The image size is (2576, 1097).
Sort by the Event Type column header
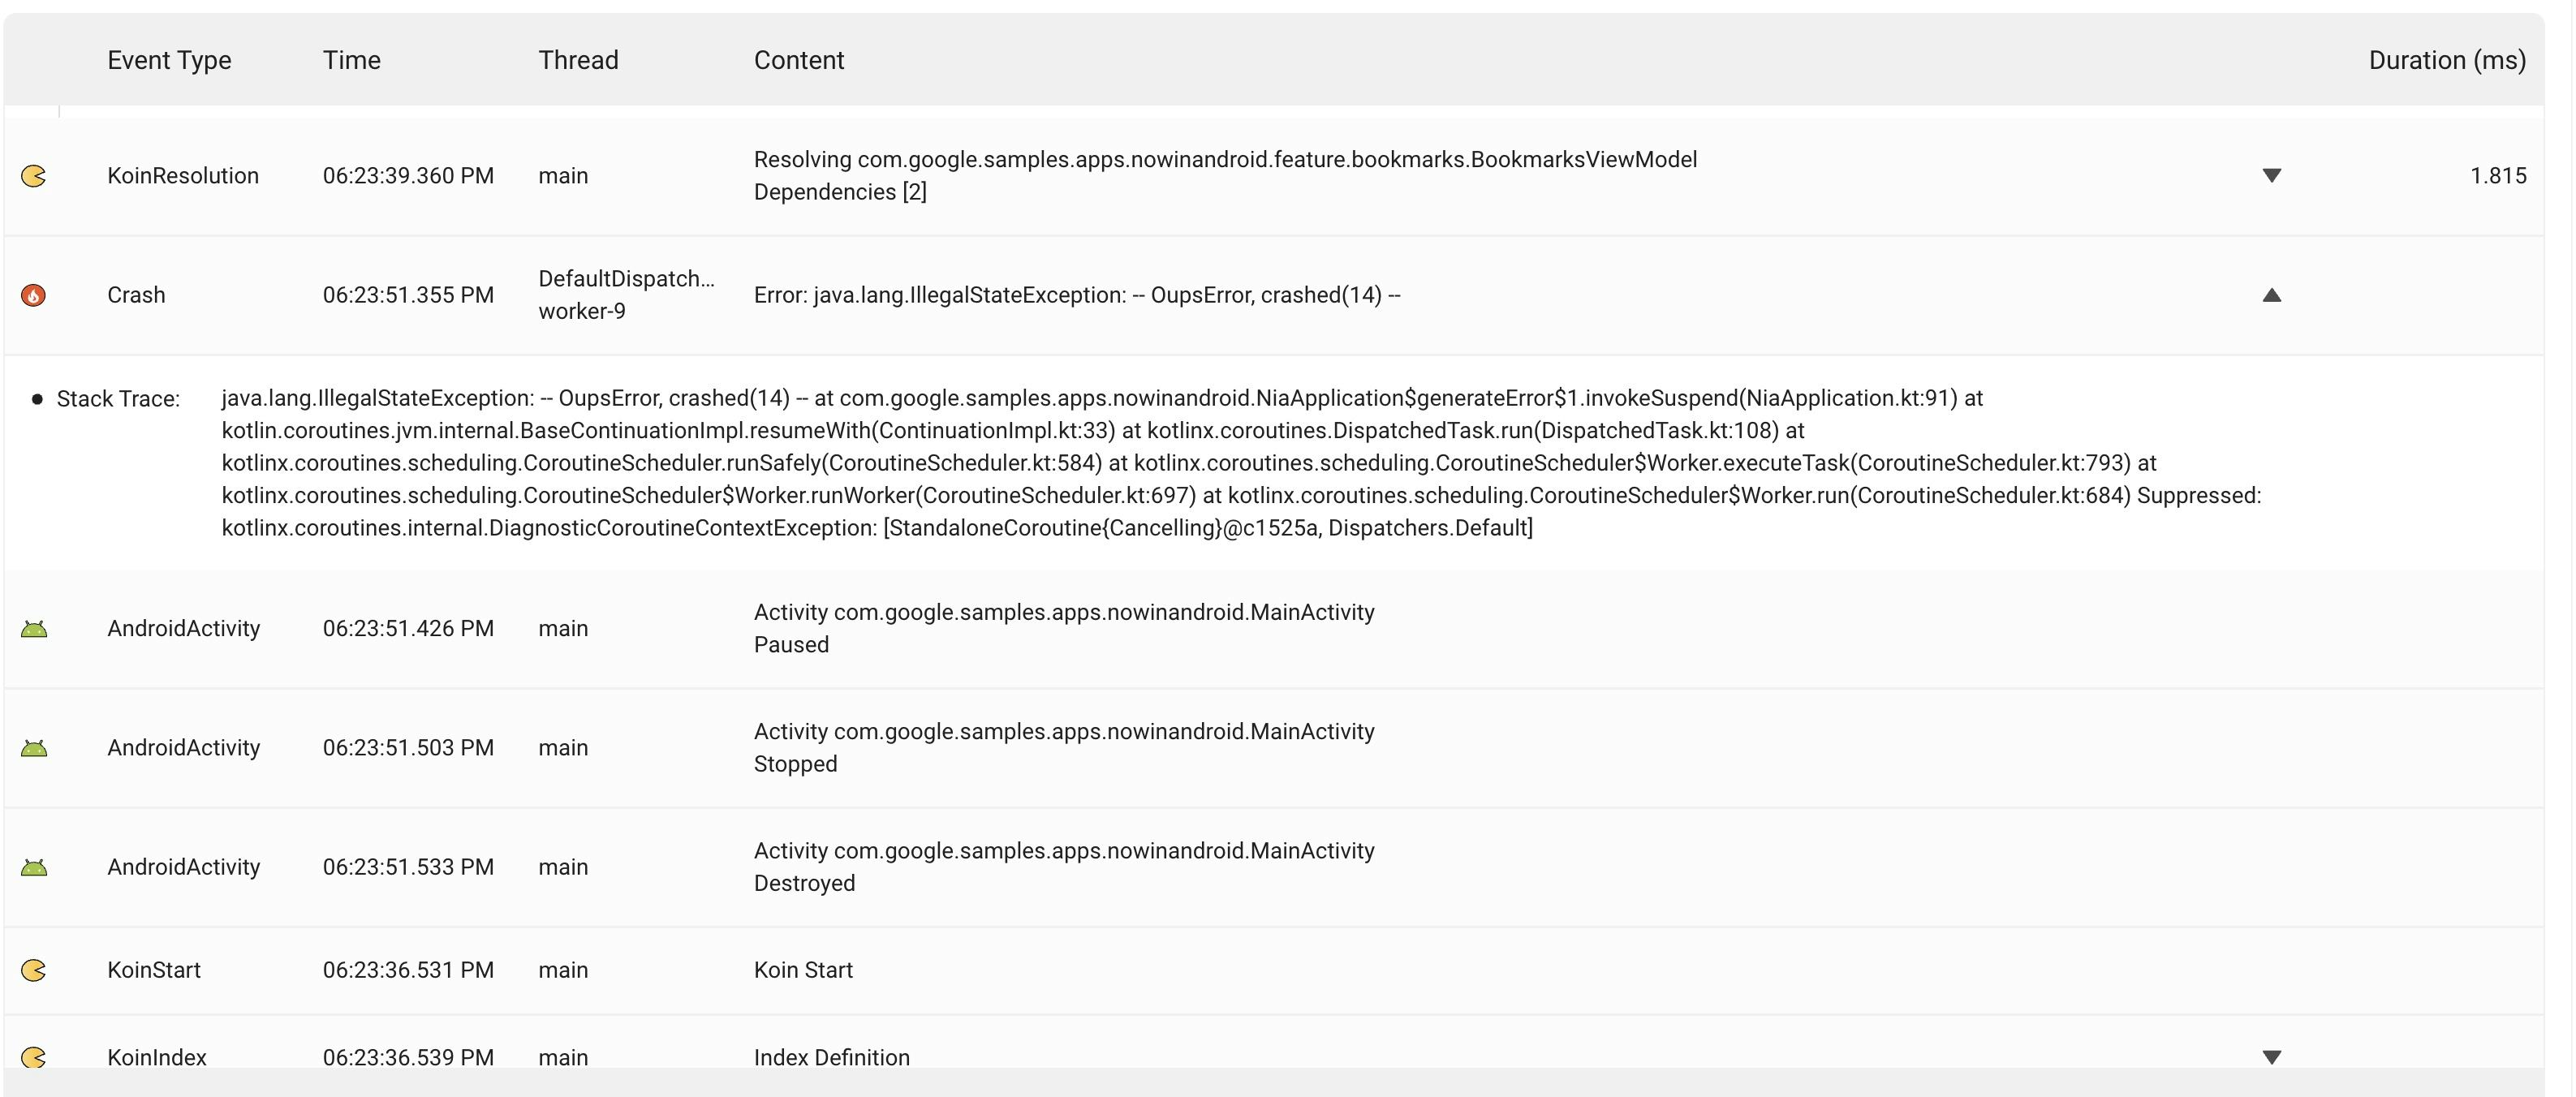tap(169, 60)
